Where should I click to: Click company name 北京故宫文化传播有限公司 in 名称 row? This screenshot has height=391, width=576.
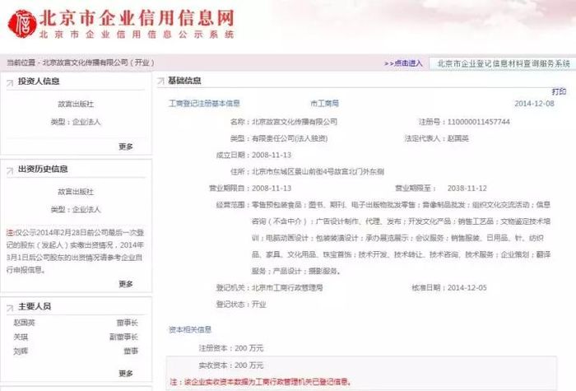coord(295,122)
